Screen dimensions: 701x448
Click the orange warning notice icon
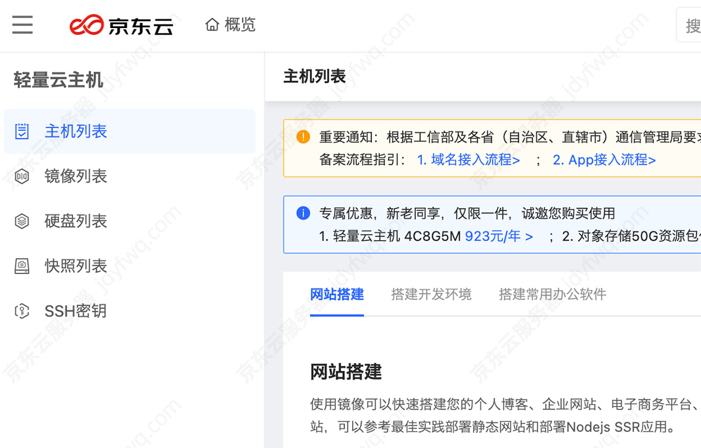pos(303,137)
